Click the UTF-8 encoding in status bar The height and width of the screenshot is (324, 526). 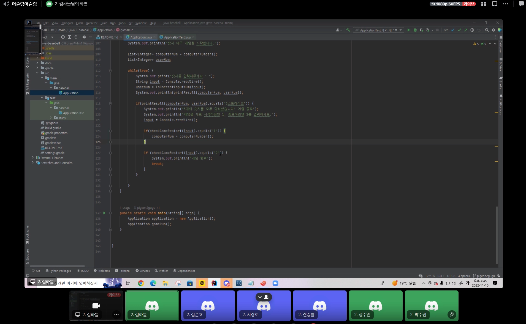tap(451, 276)
